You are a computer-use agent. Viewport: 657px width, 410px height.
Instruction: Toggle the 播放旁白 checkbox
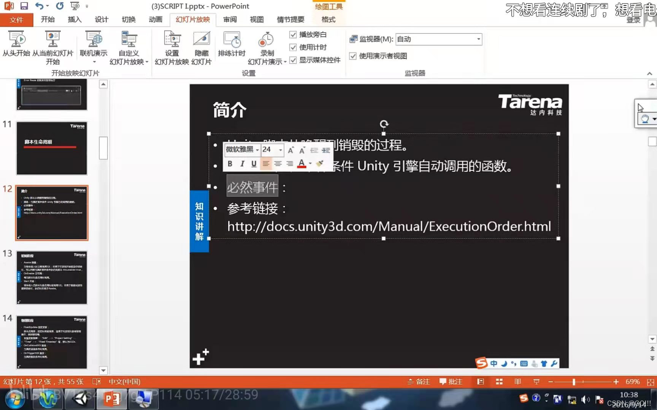[293, 34]
